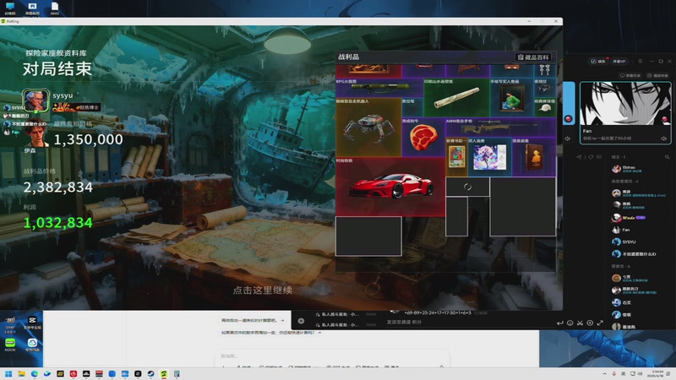Open 此电脑 desktop icon
The width and height of the screenshot is (676, 380).
pyautogui.click(x=9, y=8)
